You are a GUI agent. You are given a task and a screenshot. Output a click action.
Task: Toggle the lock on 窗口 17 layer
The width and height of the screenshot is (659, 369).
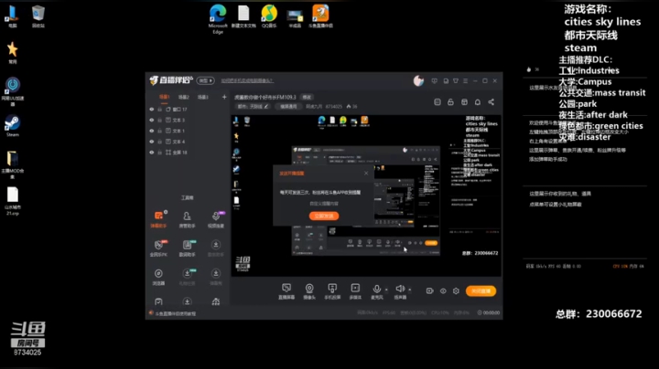pyautogui.click(x=159, y=110)
